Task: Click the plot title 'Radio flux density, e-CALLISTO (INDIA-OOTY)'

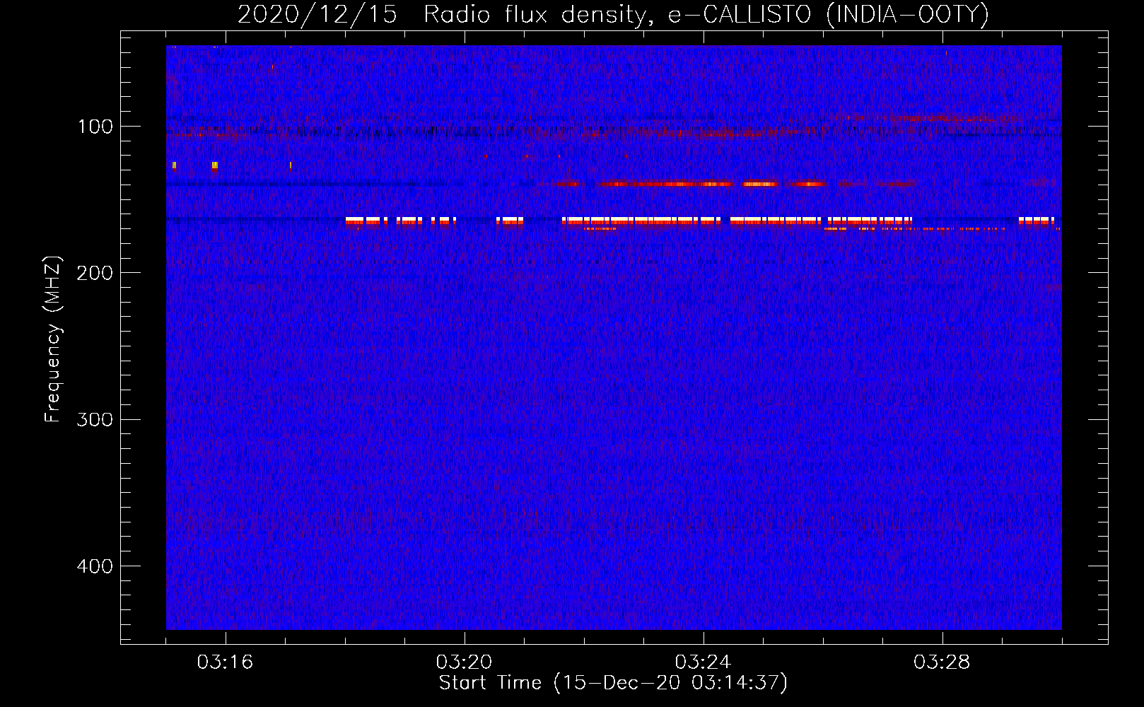Action: click(706, 15)
